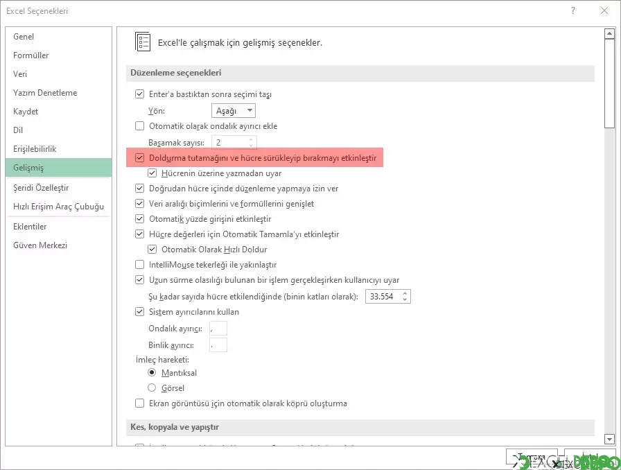This screenshot has height=470, width=621.
Task: Open the Yön direction dropdown
Action: tap(234, 110)
